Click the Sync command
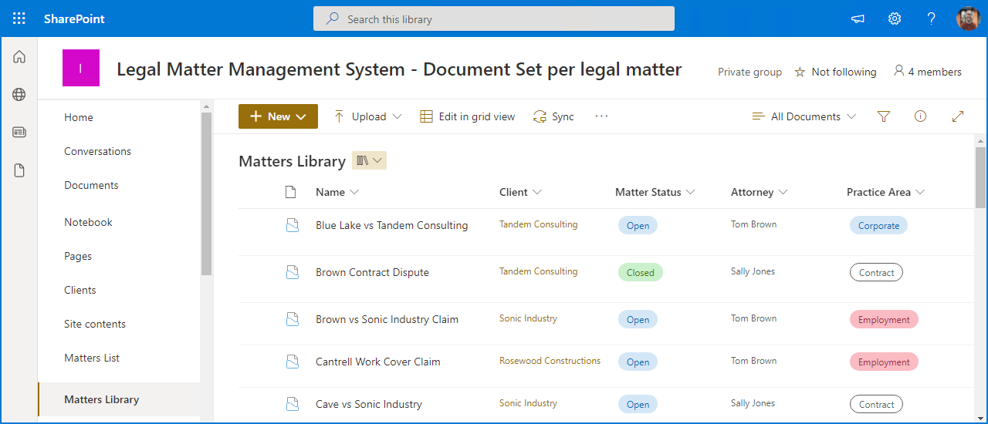Image resolution: width=988 pixels, height=424 pixels. tap(553, 116)
